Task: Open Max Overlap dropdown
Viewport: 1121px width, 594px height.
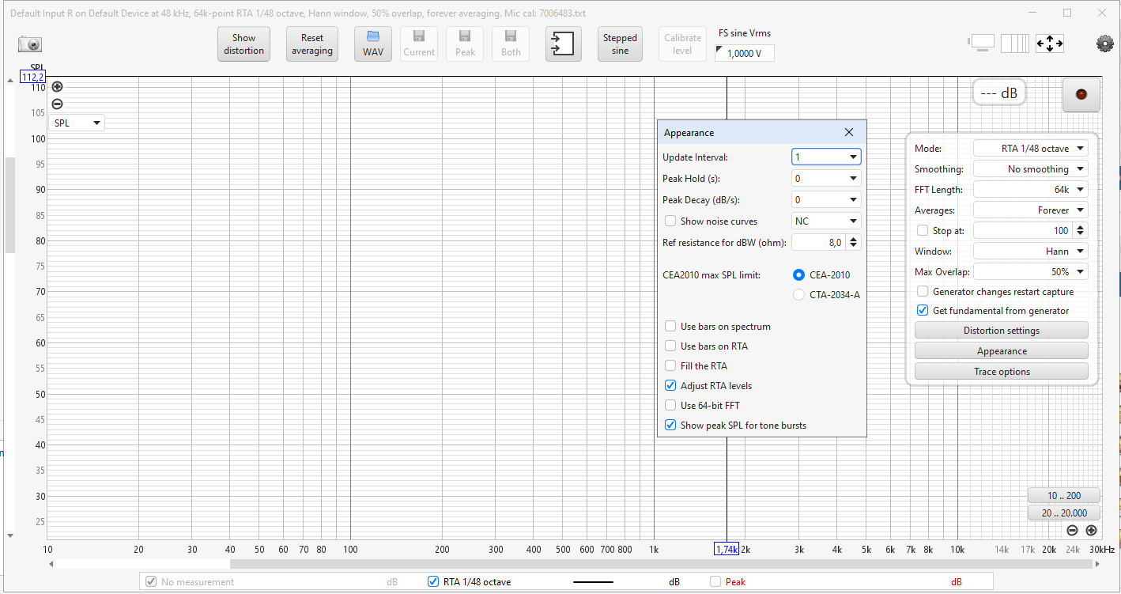Action: [x=1031, y=272]
